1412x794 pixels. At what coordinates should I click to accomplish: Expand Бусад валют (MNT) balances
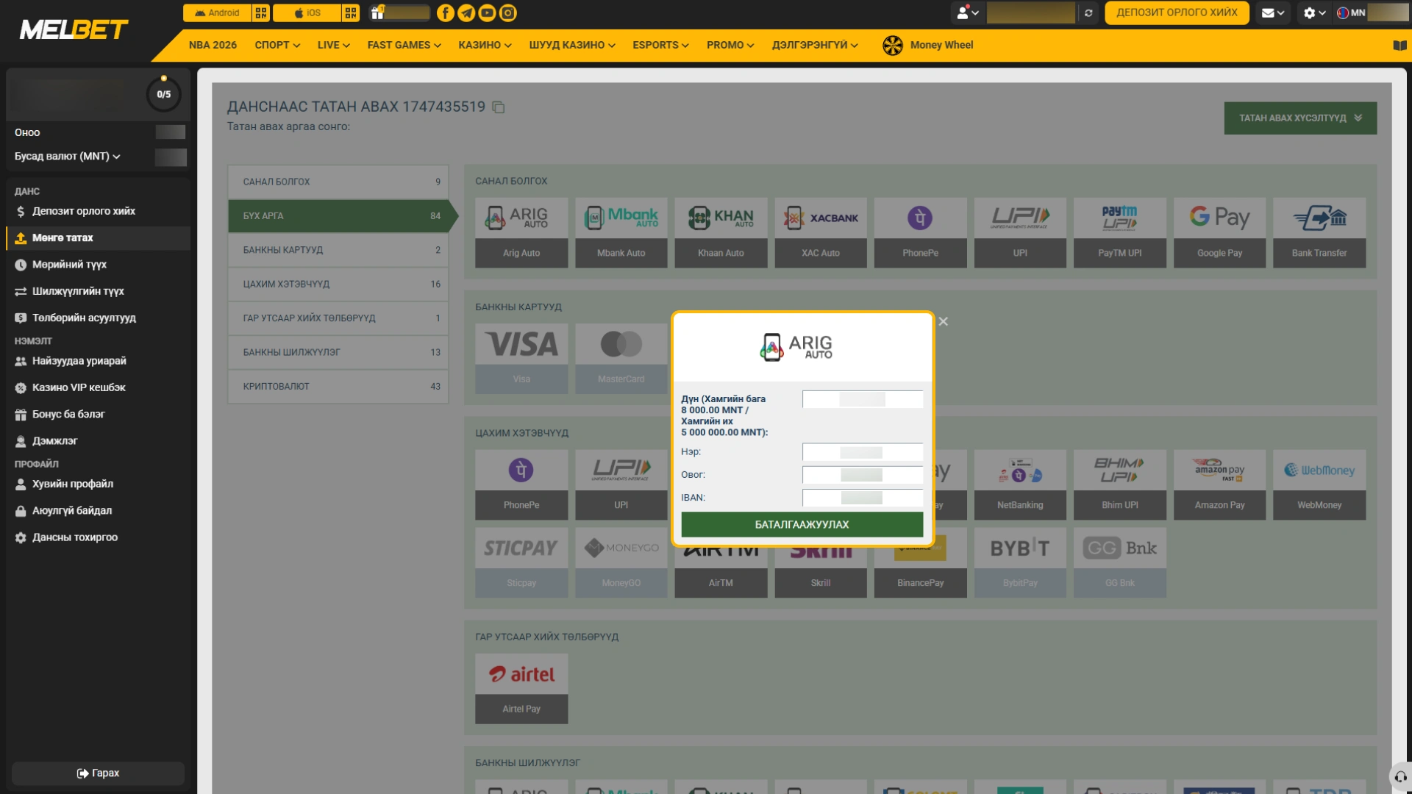(68, 157)
